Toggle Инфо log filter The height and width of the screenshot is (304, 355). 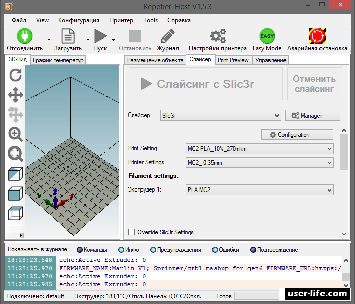click(121, 250)
